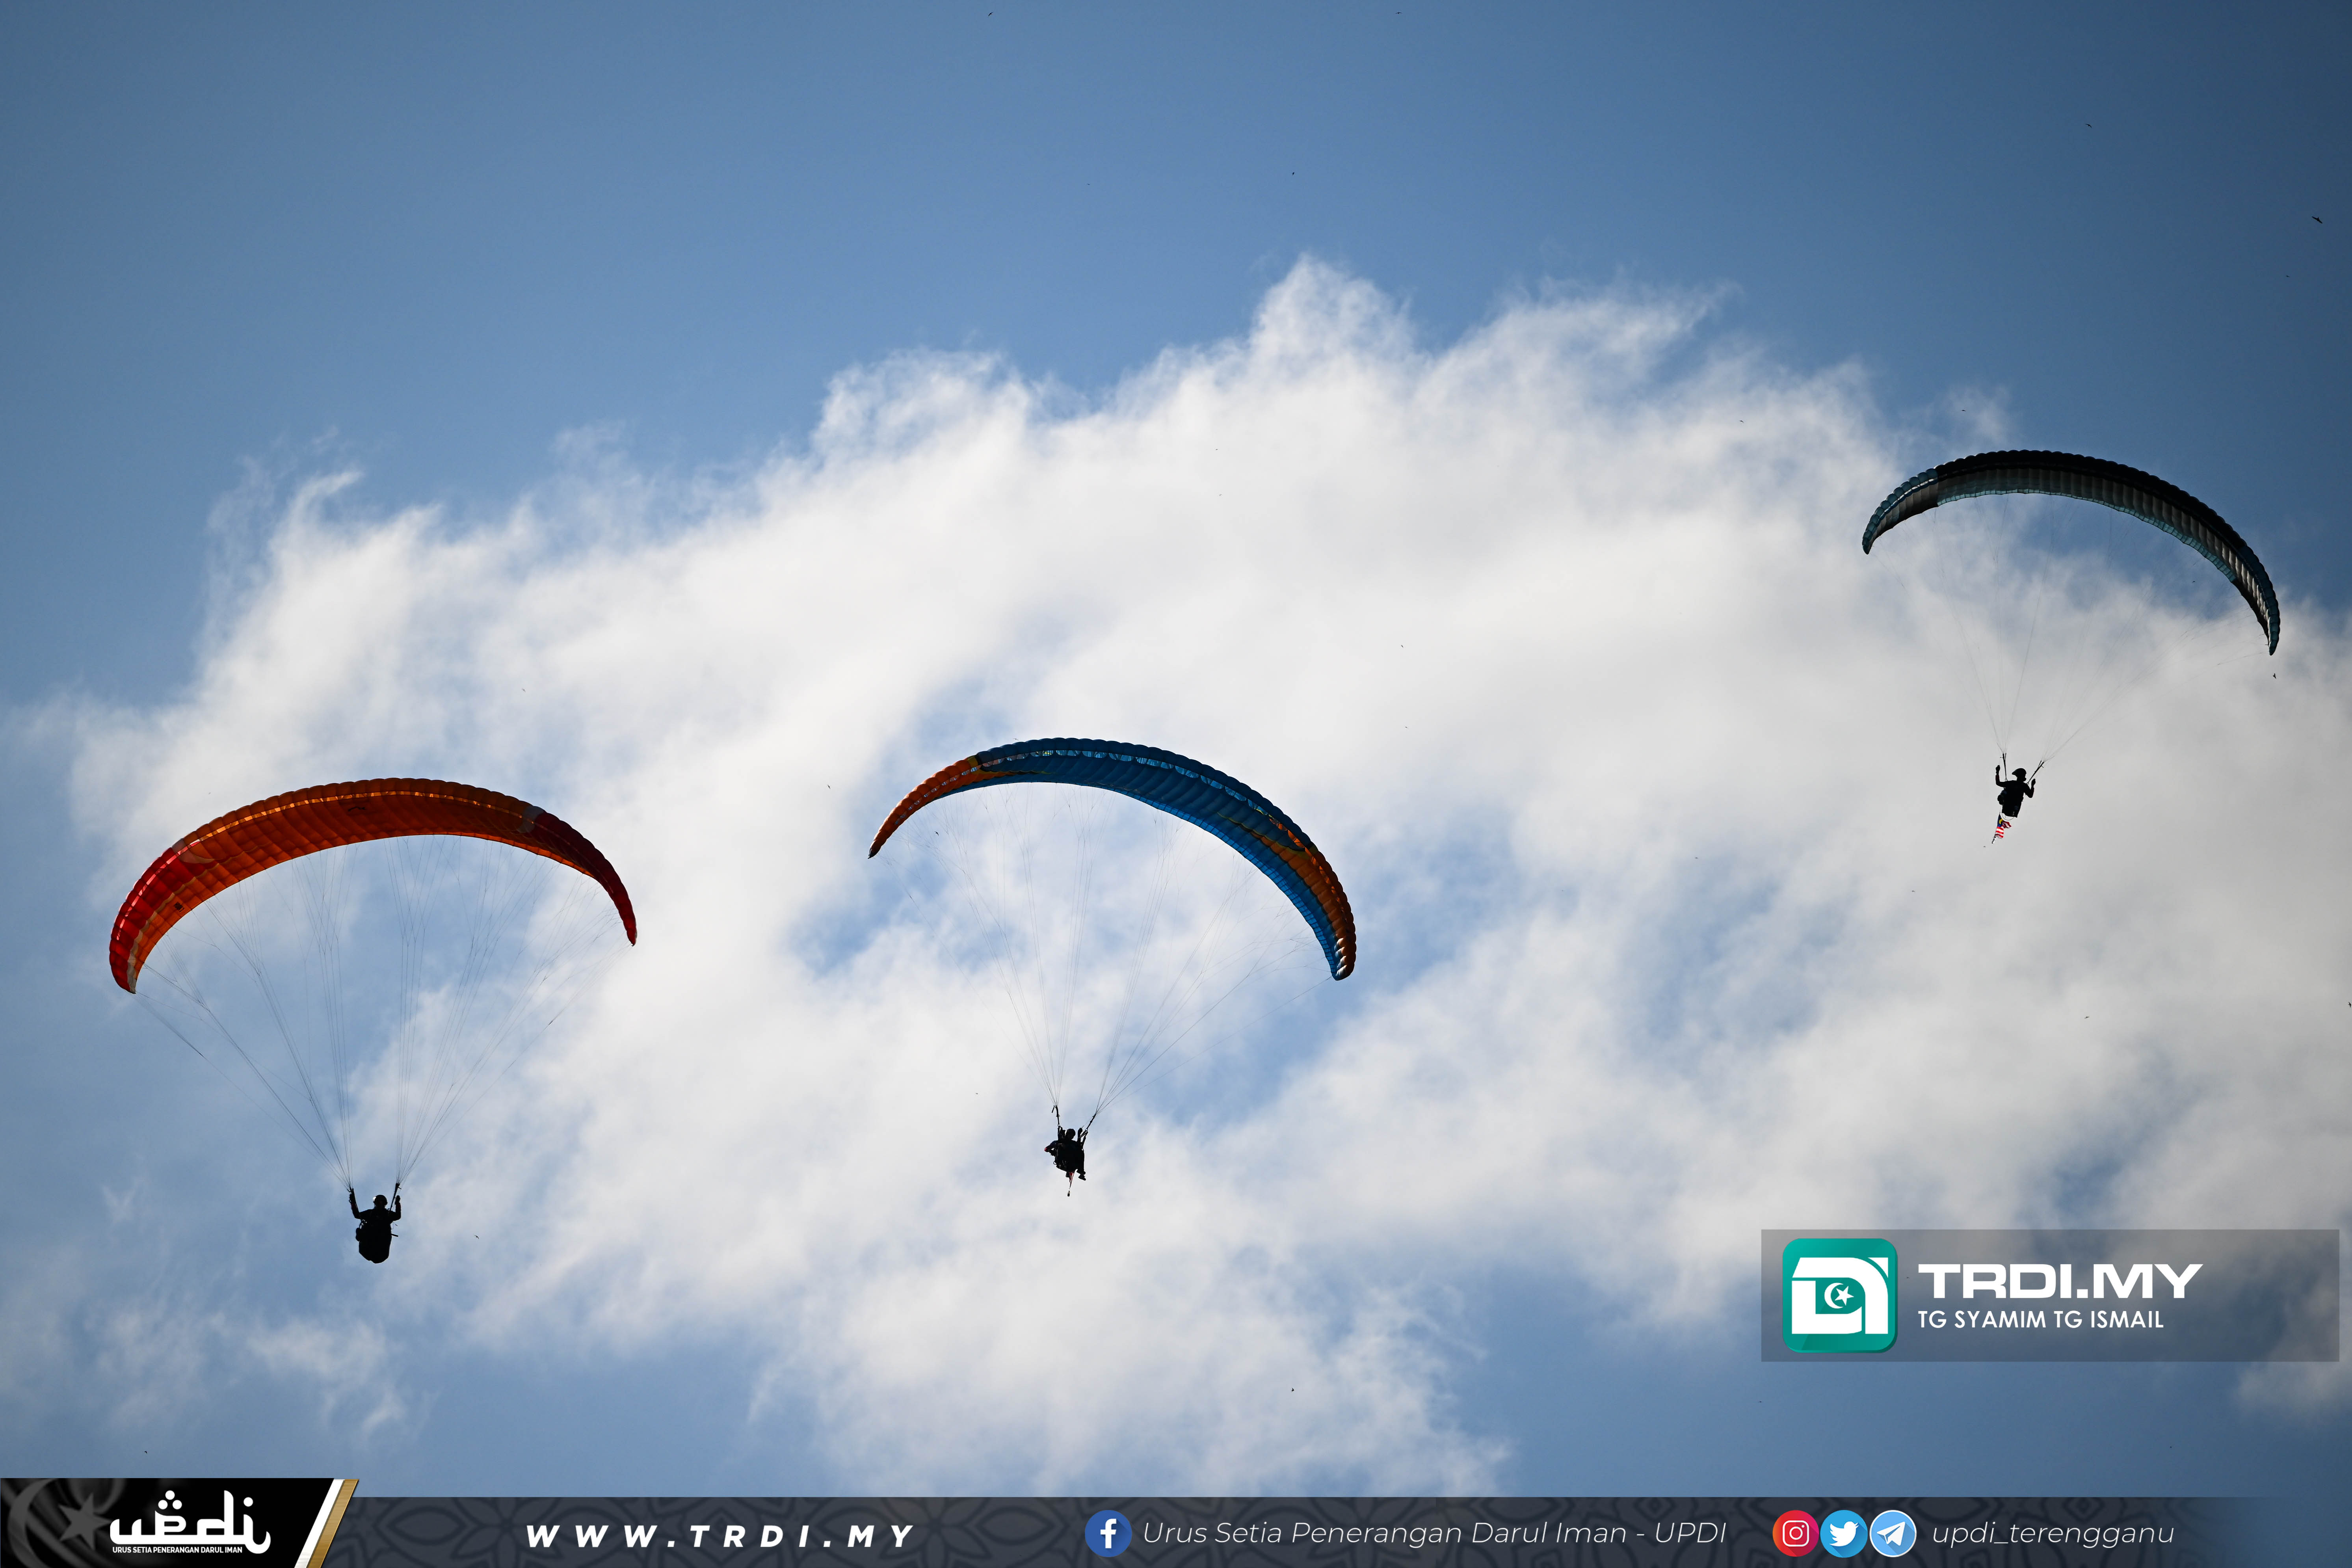Open the WWW.TRDI.MY website text
The height and width of the screenshot is (1568, 2352).
pyautogui.click(x=720, y=1535)
